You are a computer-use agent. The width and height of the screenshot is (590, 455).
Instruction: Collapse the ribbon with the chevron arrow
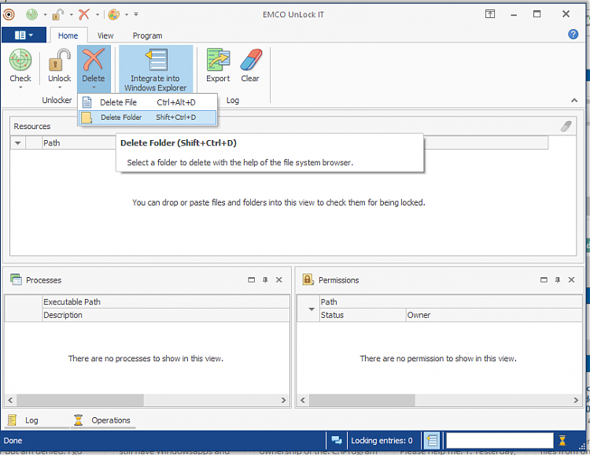[573, 100]
